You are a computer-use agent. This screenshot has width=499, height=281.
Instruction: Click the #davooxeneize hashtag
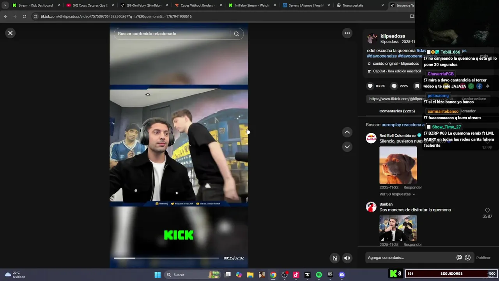pyautogui.click(x=382, y=56)
